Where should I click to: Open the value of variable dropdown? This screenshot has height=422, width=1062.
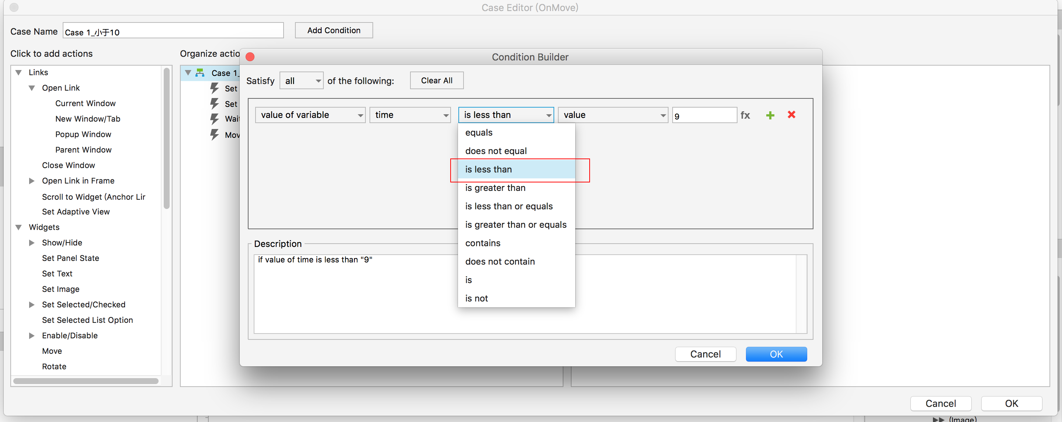[310, 115]
